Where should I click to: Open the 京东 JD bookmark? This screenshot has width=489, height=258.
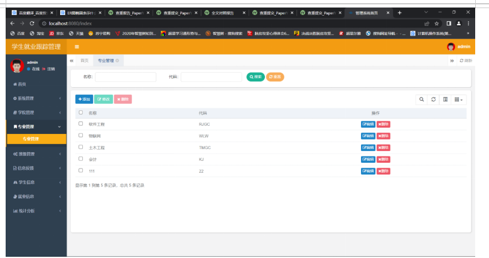56,33
